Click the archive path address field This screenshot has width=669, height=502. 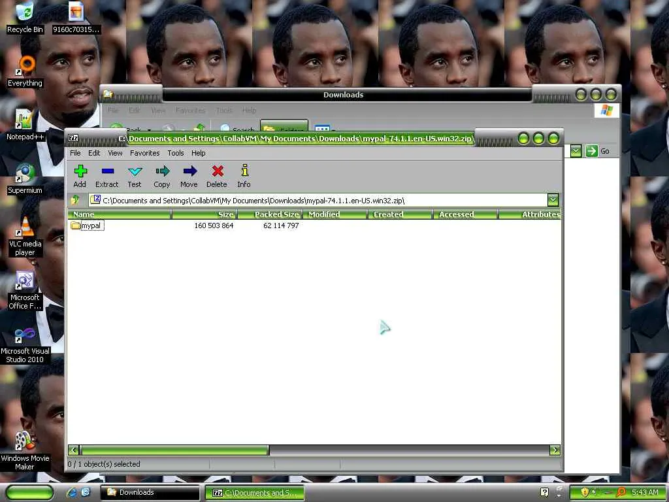(x=318, y=200)
